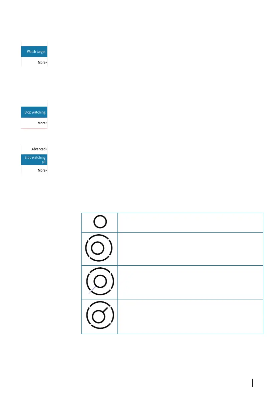Choose the highlighted Stop watching option
This screenshot has height=398, width=280.
coord(34,112)
